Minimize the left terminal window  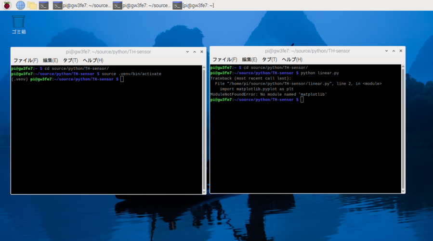(x=187, y=52)
